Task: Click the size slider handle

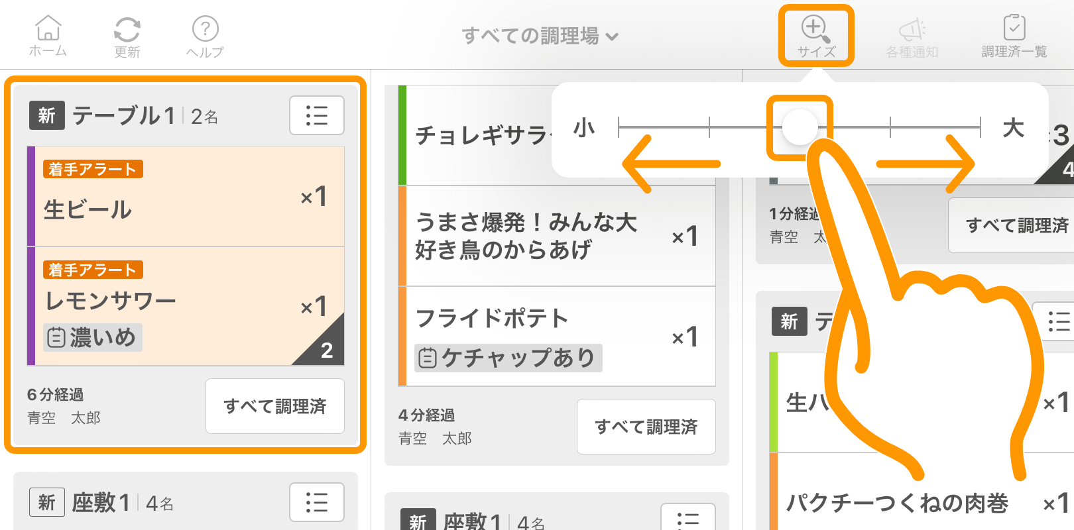Action: pos(800,127)
